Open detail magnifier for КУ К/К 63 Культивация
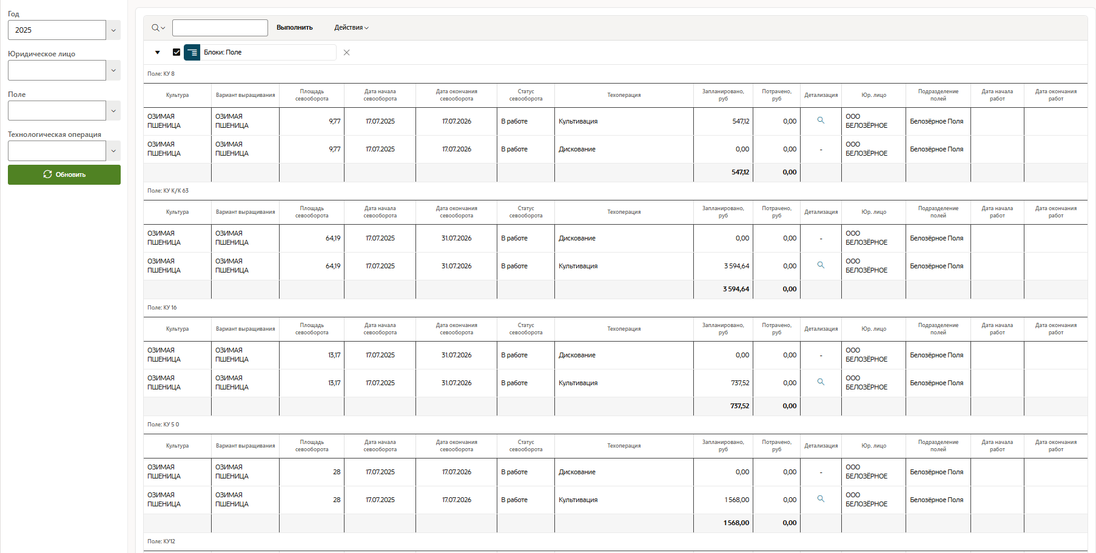This screenshot has width=1096, height=553. click(821, 265)
